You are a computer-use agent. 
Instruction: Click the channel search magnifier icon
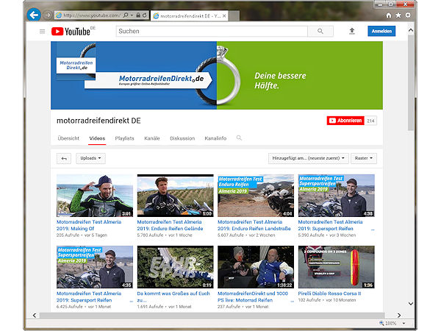pos(239,138)
